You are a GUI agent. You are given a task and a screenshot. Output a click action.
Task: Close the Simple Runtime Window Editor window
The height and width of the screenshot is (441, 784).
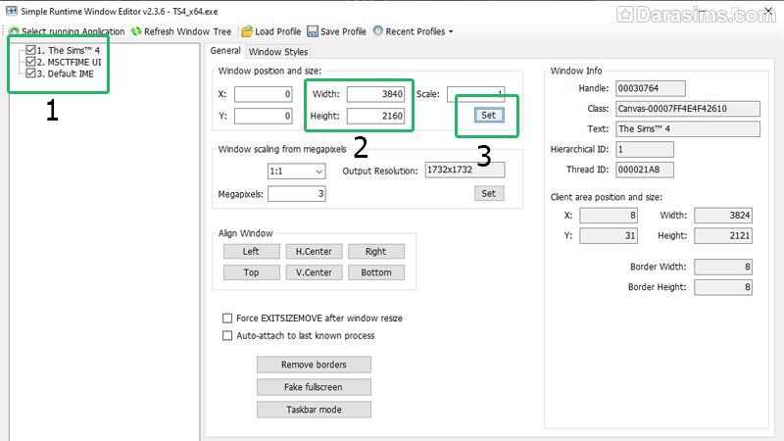click(768, 10)
